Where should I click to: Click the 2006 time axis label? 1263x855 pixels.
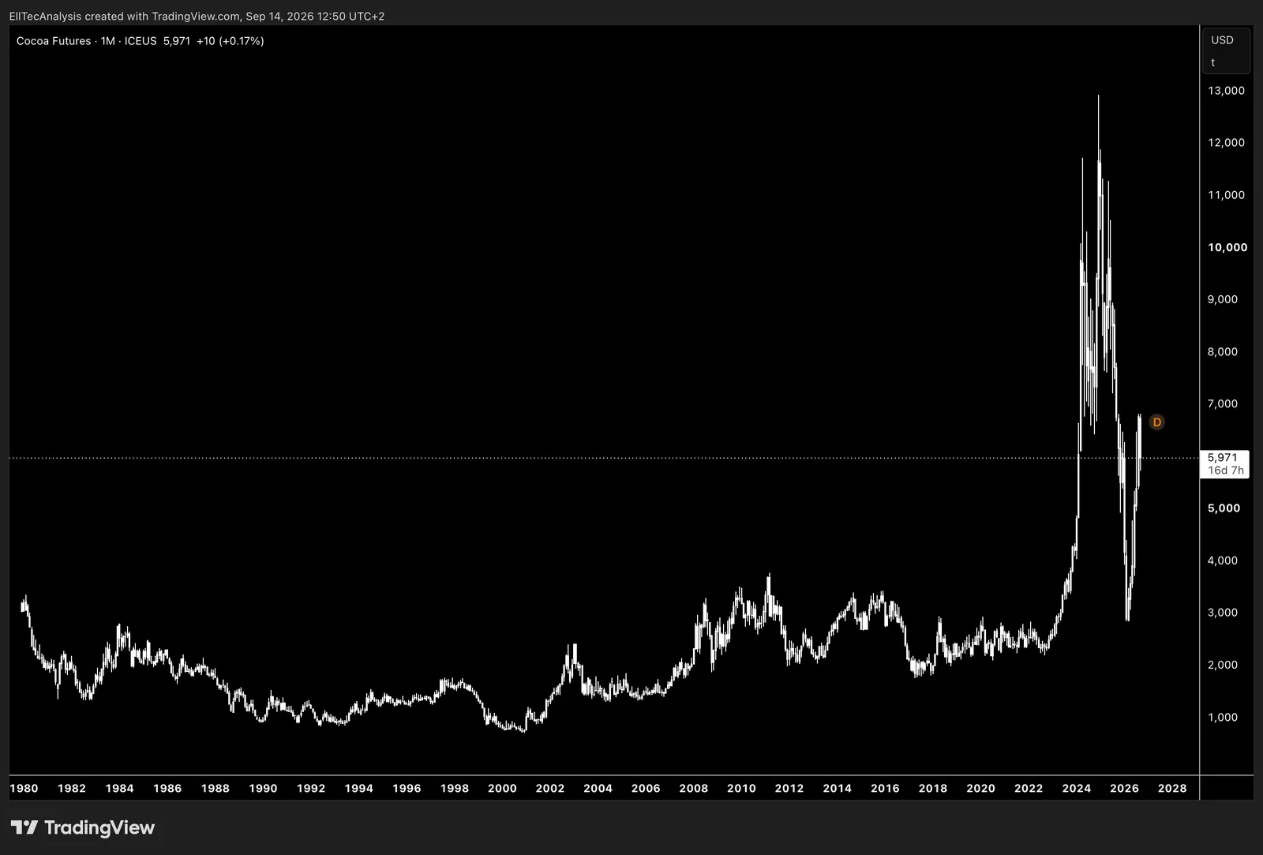click(x=646, y=788)
